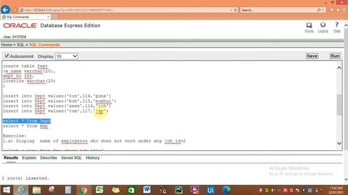Image resolution: width=348 pixels, height=195 pixels.
Task: Click the search magnifier icon
Action: [319, 10]
